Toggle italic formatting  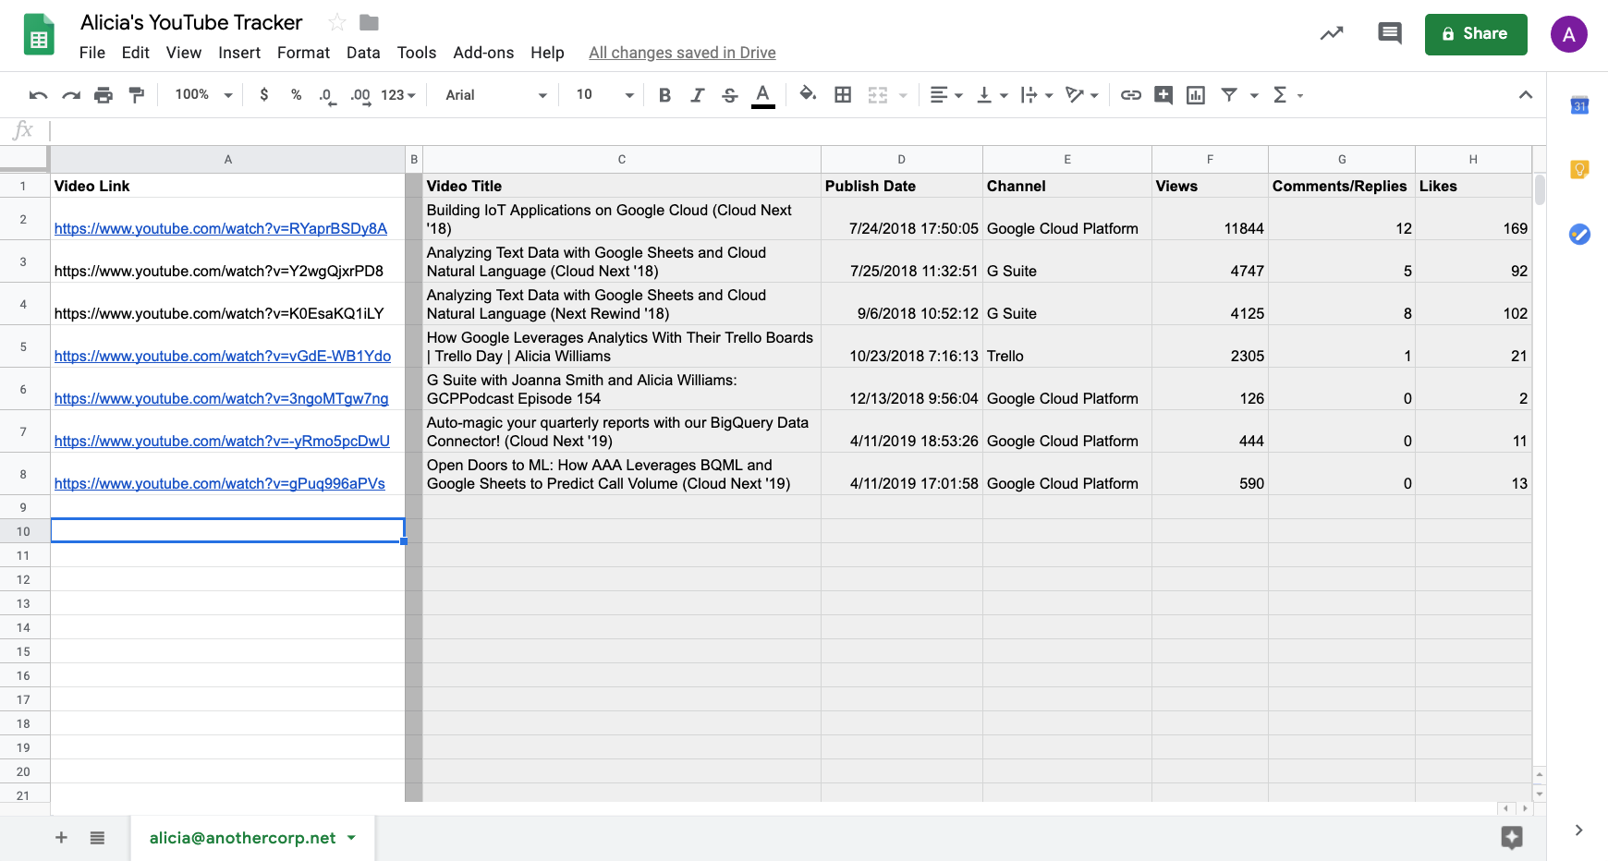(x=697, y=95)
